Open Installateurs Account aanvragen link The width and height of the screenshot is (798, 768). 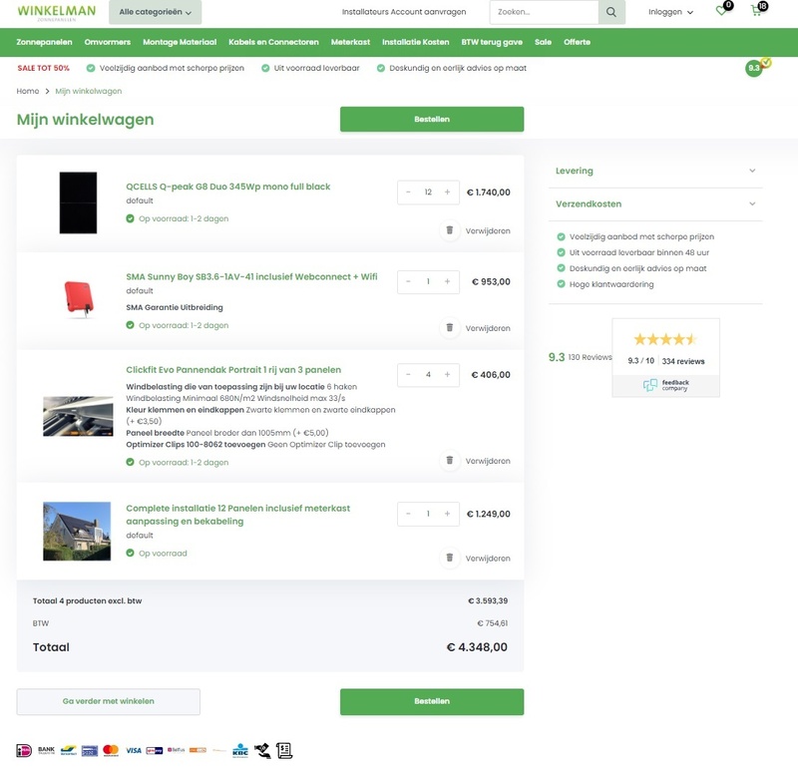(x=404, y=12)
